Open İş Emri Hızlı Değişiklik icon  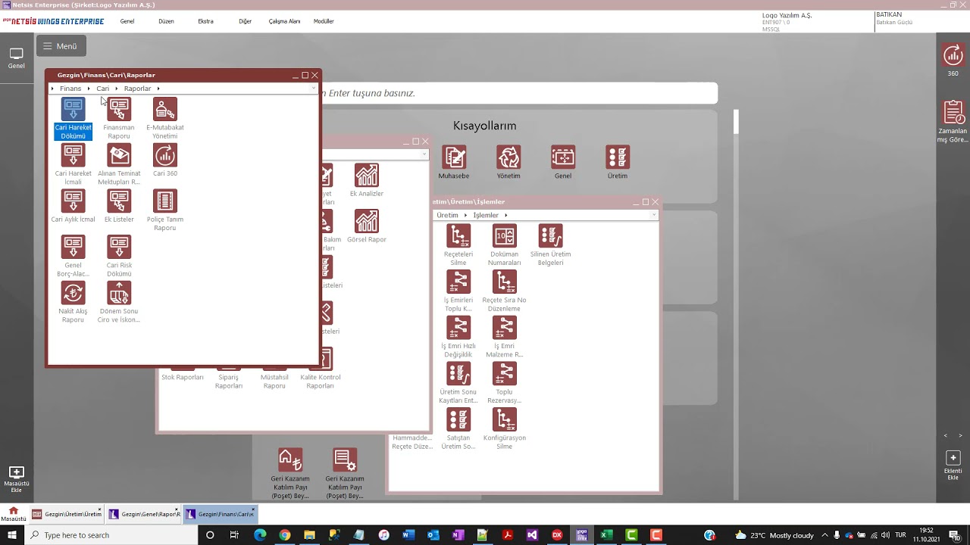tap(458, 328)
